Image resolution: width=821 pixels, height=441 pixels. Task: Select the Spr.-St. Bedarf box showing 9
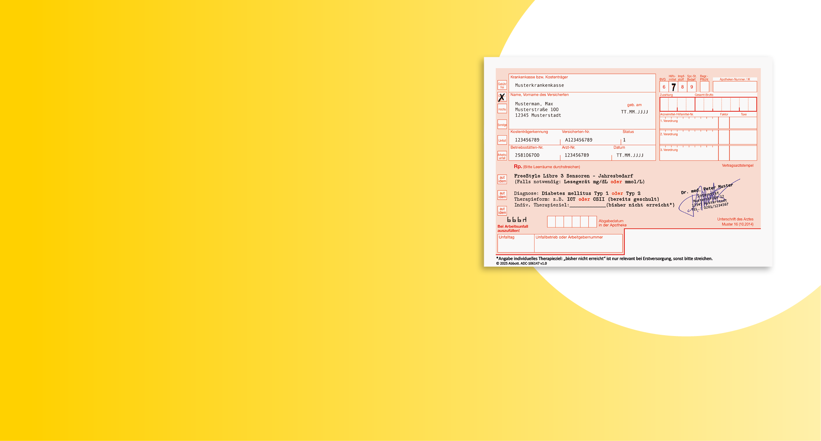[x=692, y=87]
